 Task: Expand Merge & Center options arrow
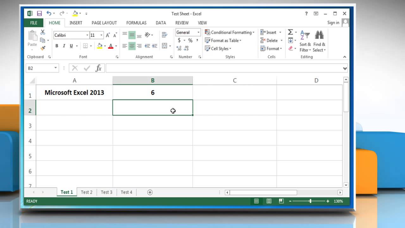170,46
